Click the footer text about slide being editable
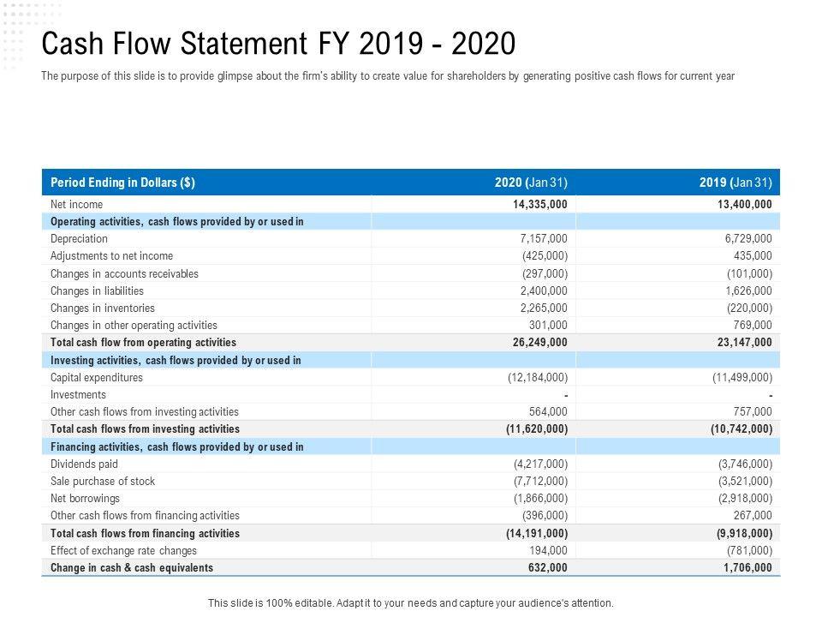Image resolution: width=822 pixels, height=617 pixels. click(411, 602)
